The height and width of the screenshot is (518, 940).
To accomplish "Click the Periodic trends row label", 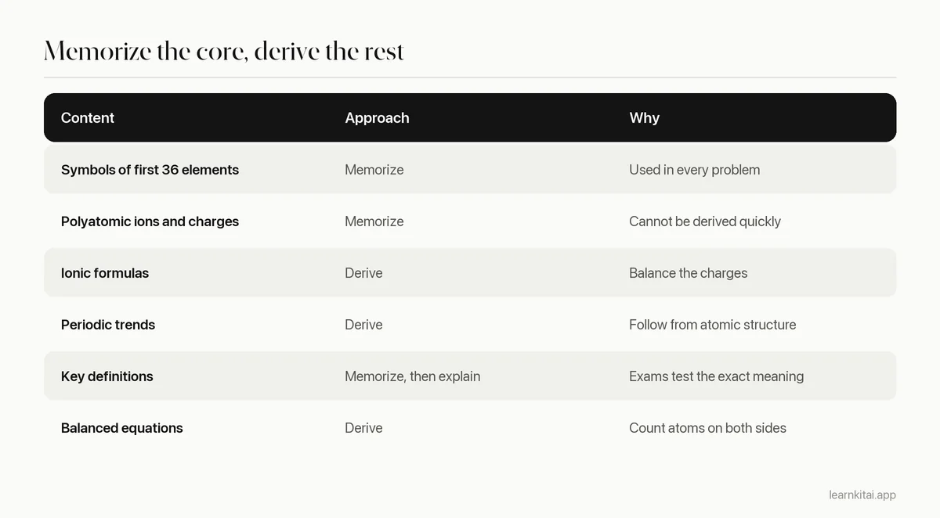I will pos(108,325).
